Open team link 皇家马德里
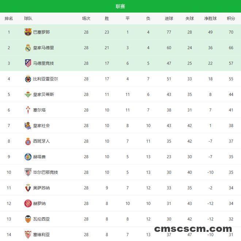241x241 pixels. [x=43, y=48]
